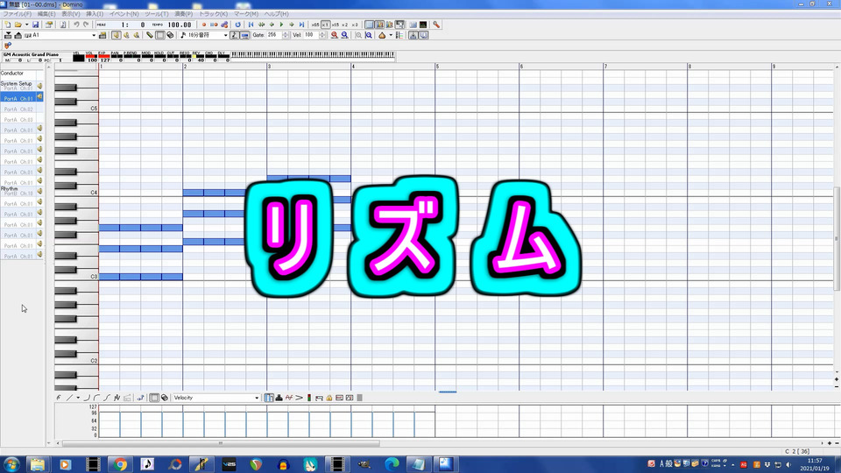The height and width of the screenshot is (473, 841).
Task: Toggle x1 playback speed
Action: pyautogui.click(x=325, y=25)
